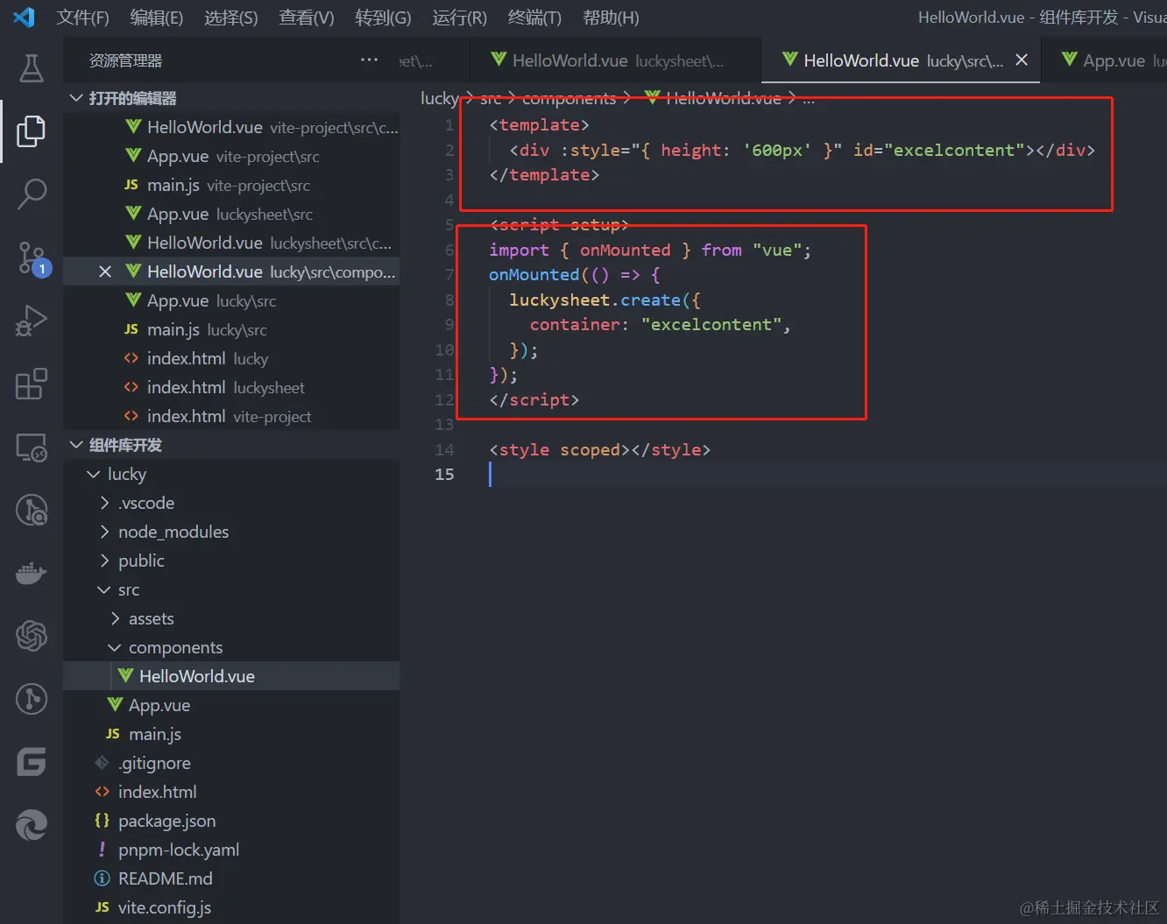This screenshot has width=1167, height=924.
Task: Open index.html vite-project in open editors
Action: [x=232, y=416]
